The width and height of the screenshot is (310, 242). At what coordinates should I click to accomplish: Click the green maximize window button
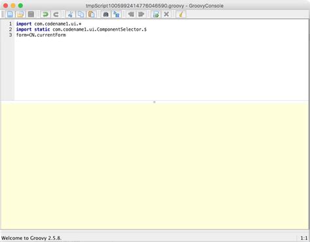click(20, 6)
